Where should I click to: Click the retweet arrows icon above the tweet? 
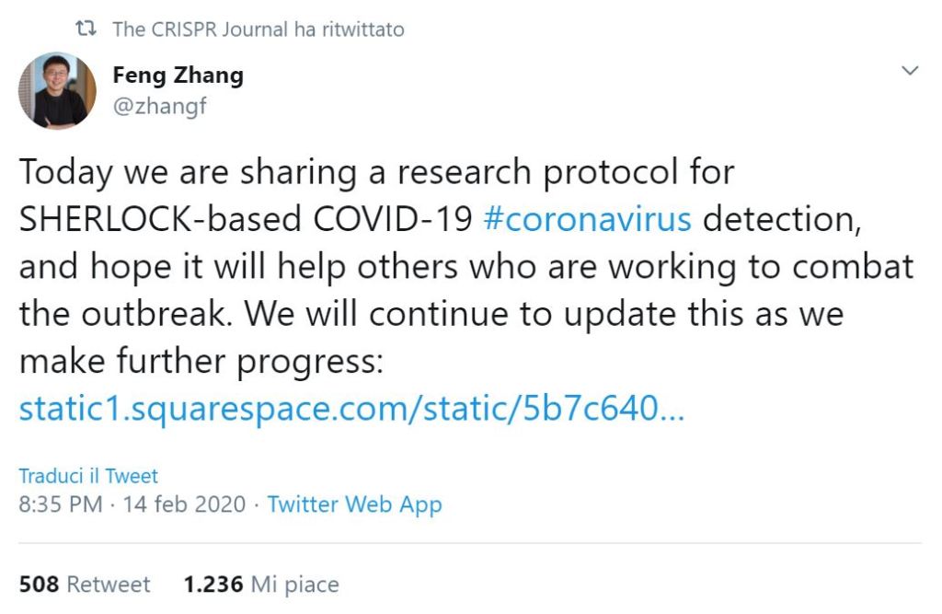(86, 29)
